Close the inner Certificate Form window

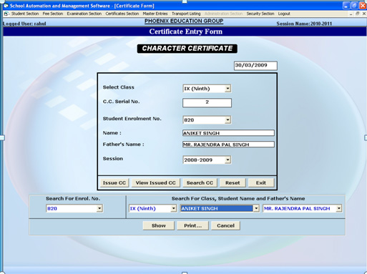click(364, 14)
